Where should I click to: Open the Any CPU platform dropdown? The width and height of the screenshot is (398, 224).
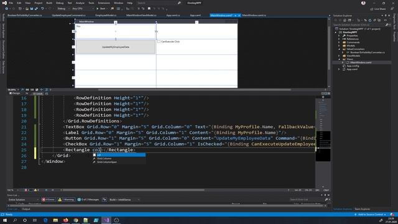click(83, 9)
